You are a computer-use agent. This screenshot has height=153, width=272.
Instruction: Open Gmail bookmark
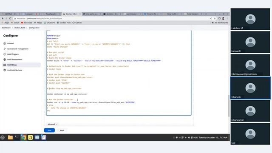15,23
